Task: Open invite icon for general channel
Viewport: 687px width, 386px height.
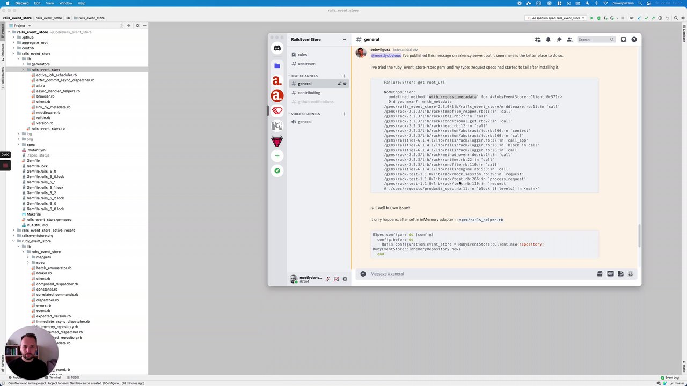Action: [339, 84]
